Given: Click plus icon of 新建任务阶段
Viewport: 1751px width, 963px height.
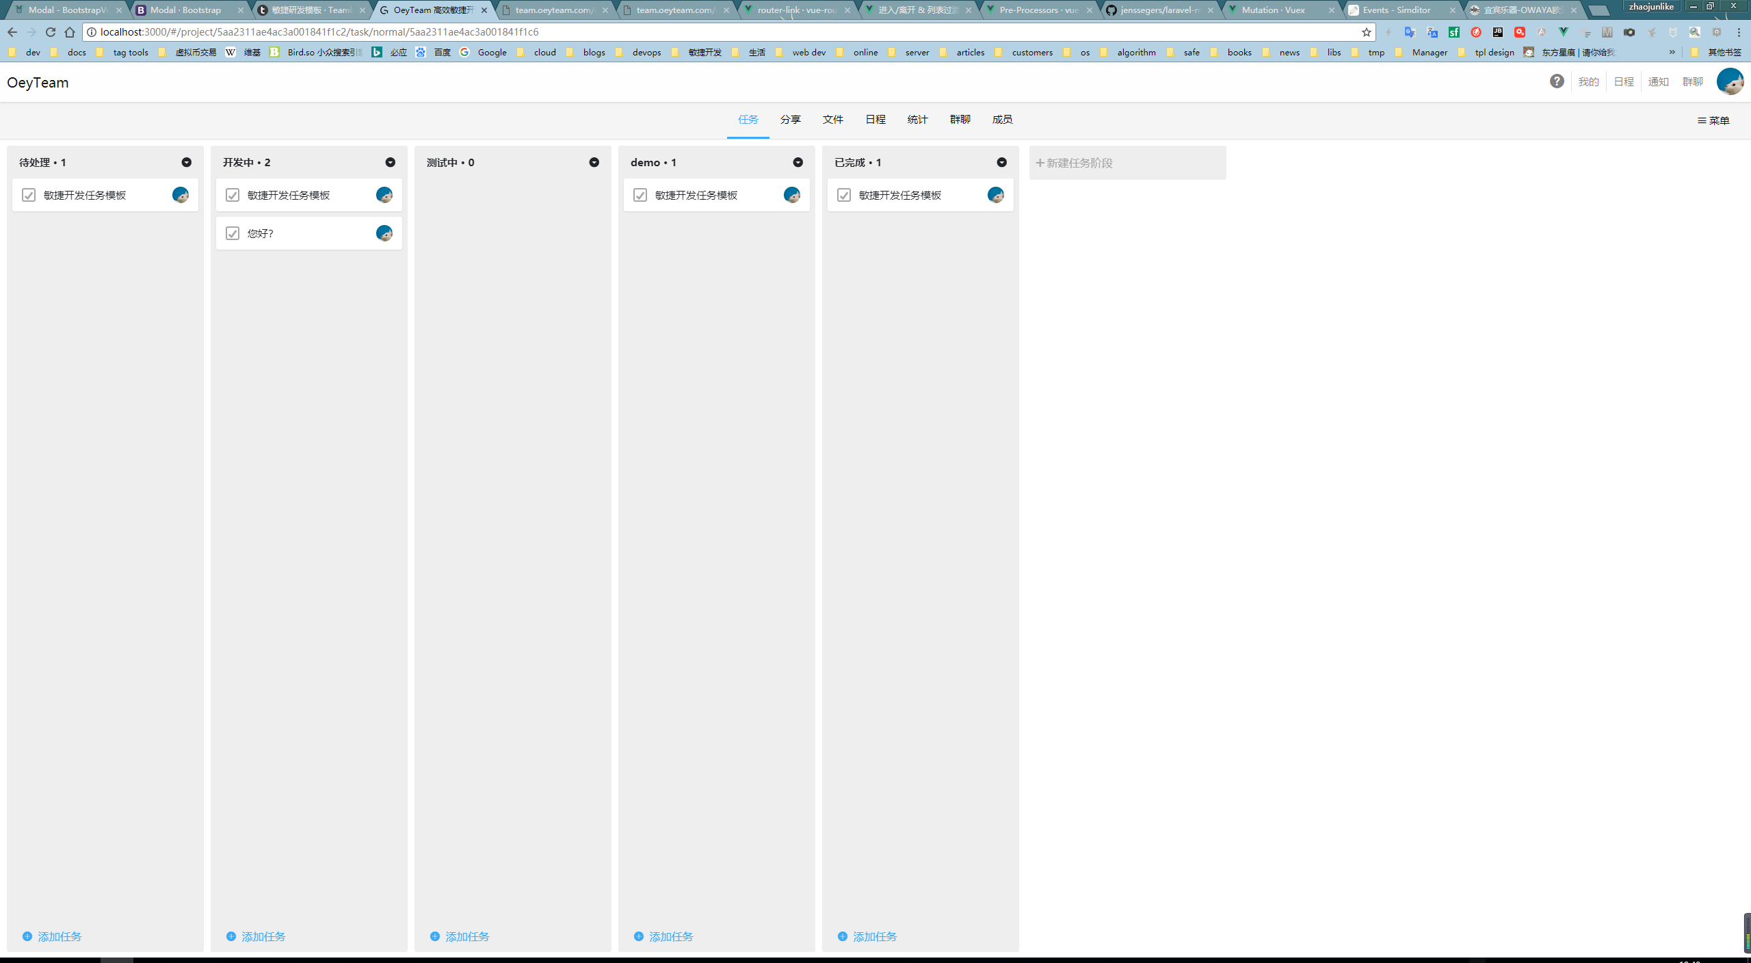Looking at the screenshot, I should (x=1040, y=163).
